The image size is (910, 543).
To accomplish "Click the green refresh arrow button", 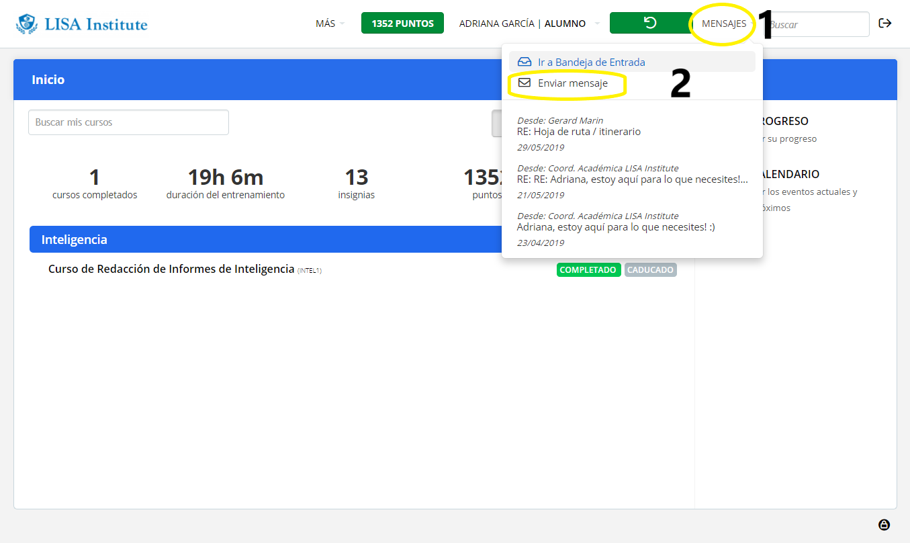I will 649,23.
